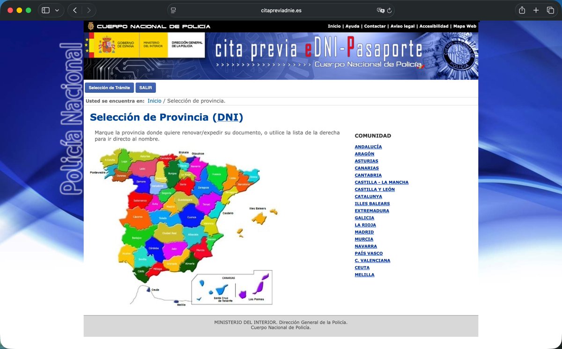
Task: Select the PAÍS VASCO community link
Action: 369,253
